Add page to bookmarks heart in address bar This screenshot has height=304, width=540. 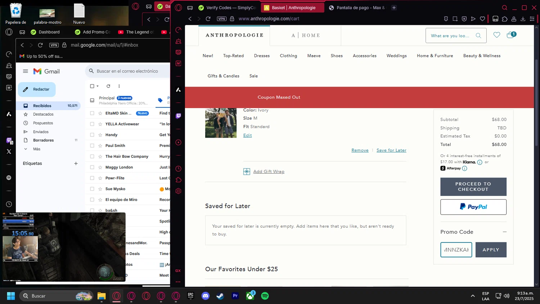482,19
